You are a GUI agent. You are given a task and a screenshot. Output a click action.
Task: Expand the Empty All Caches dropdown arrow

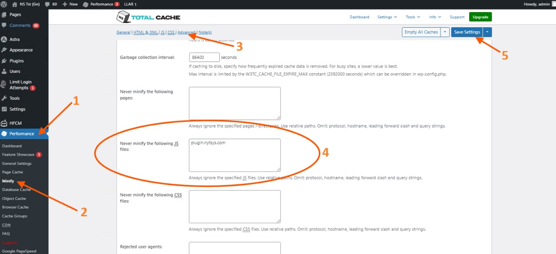click(445, 32)
